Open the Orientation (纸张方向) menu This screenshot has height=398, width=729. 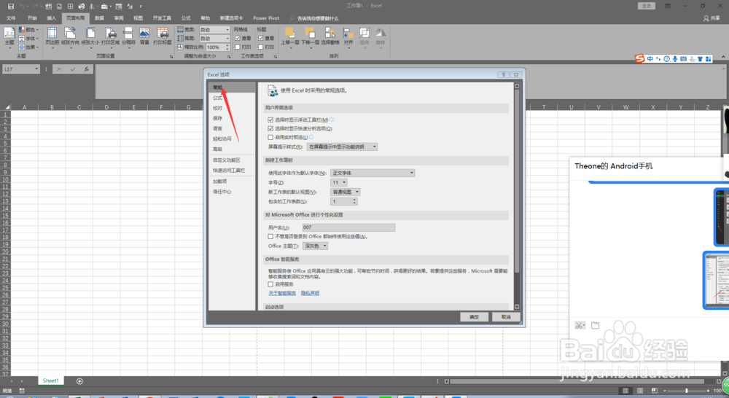tap(70, 36)
